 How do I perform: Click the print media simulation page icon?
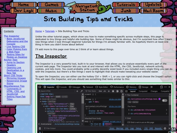tap(122, 91)
